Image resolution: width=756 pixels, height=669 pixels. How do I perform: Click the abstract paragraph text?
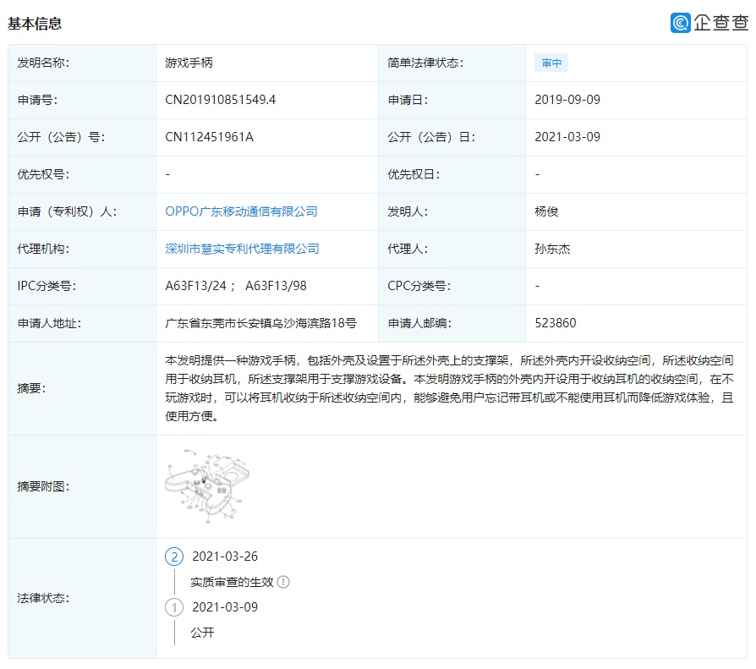coord(448,388)
